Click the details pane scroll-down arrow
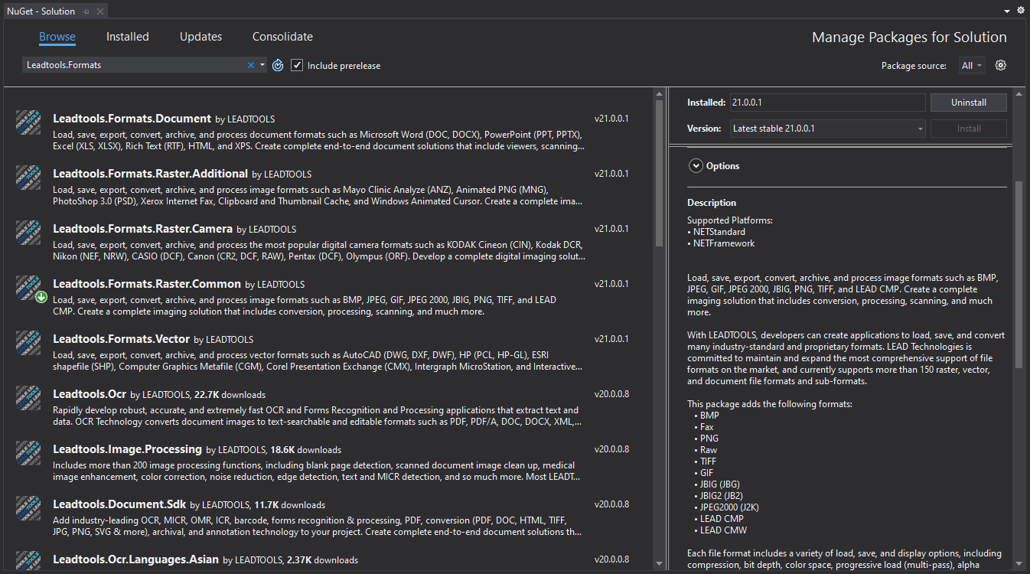 (1019, 564)
